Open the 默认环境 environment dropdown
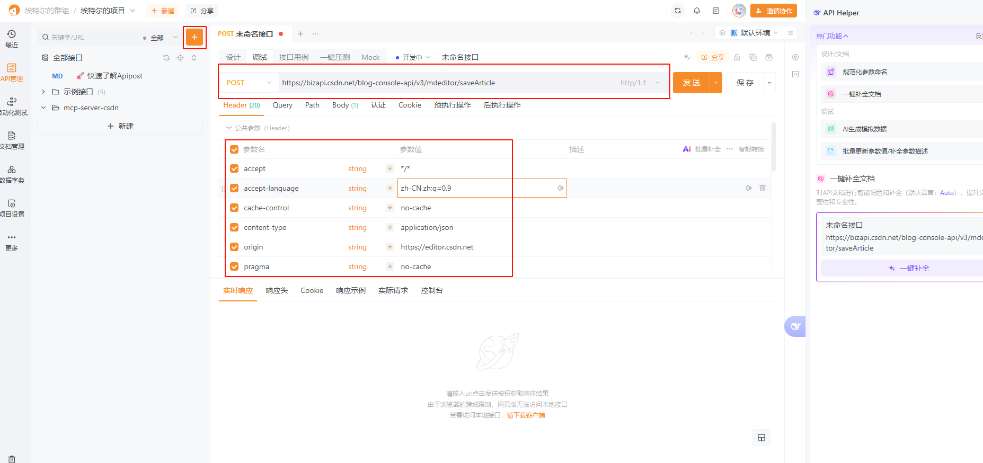This screenshot has width=983, height=463. pos(755,33)
